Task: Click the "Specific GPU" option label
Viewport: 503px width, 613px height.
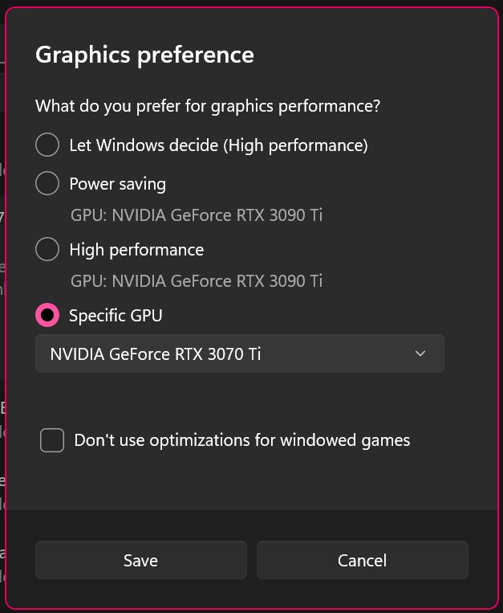Action: pyautogui.click(x=116, y=316)
